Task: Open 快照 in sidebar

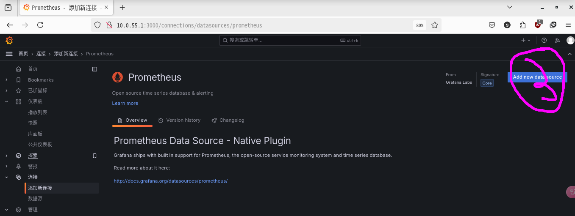Action: point(33,123)
